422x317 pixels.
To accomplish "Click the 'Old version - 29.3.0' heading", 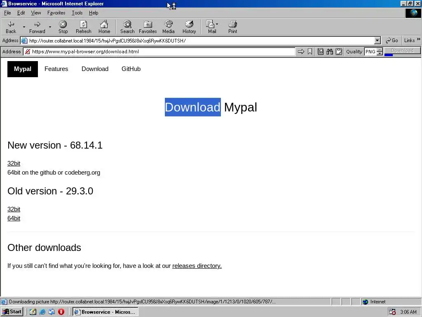I will [x=50, y=191].
